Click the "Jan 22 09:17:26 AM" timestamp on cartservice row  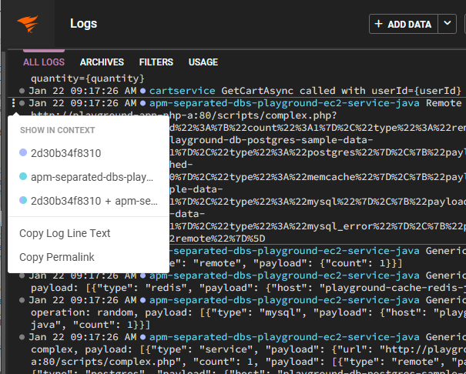82,91
